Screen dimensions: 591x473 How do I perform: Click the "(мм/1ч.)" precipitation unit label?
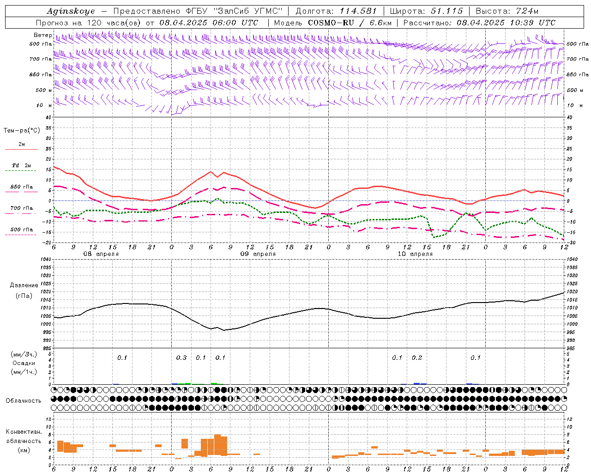point(24,372)
